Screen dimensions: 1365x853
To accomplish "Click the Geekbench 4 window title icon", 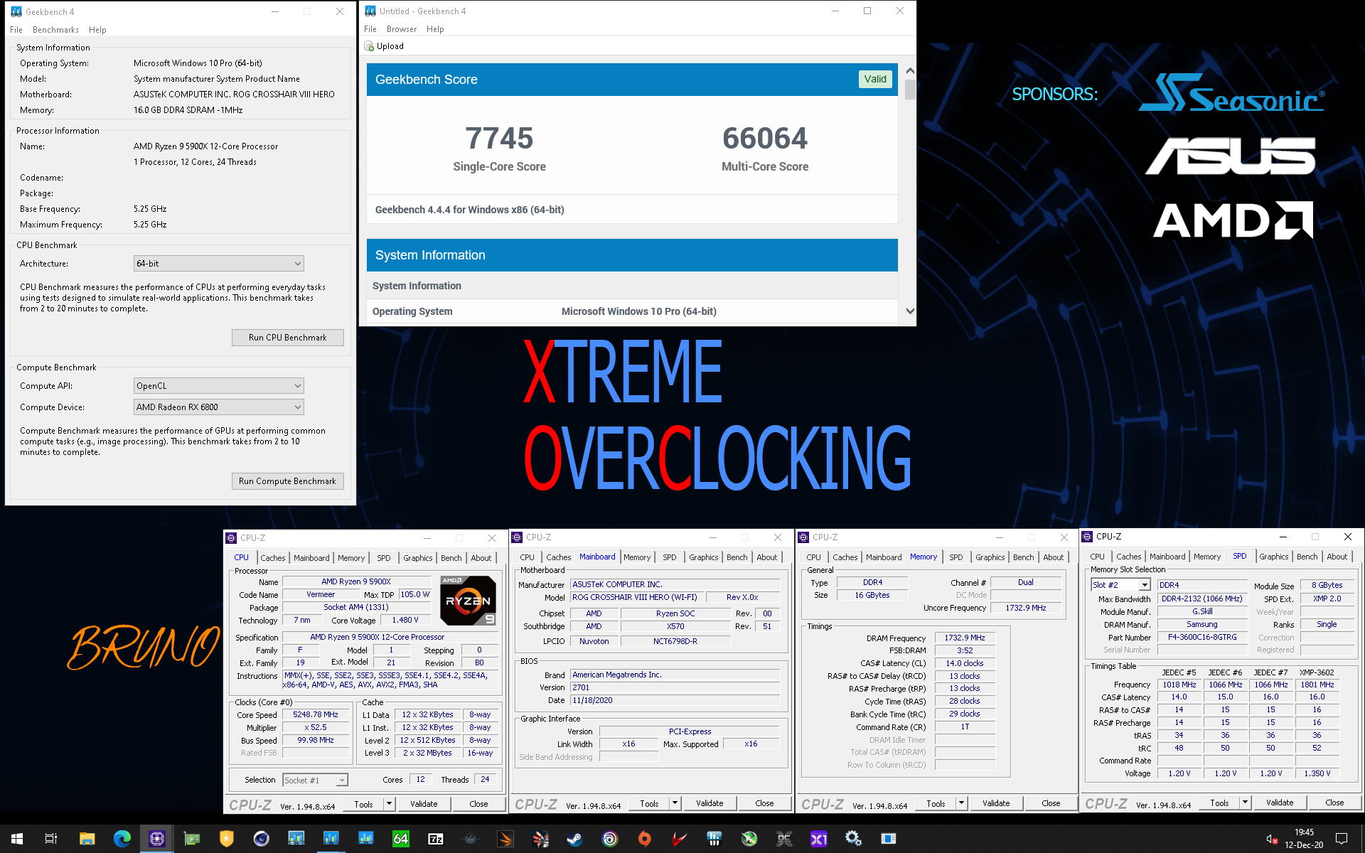I will coord(16,11).
